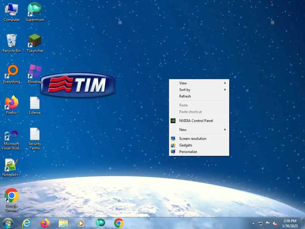Choose Refresh in the context menu
The image size is (305, 229).
point(199,96)
